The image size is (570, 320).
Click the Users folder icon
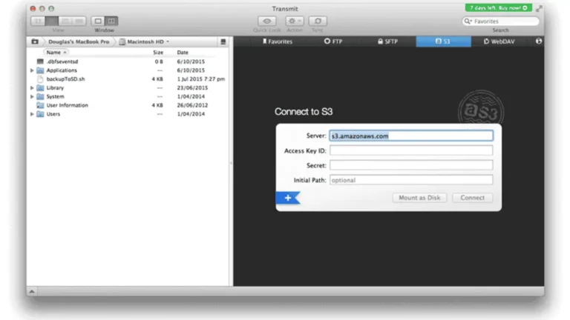tap(40, 114)
